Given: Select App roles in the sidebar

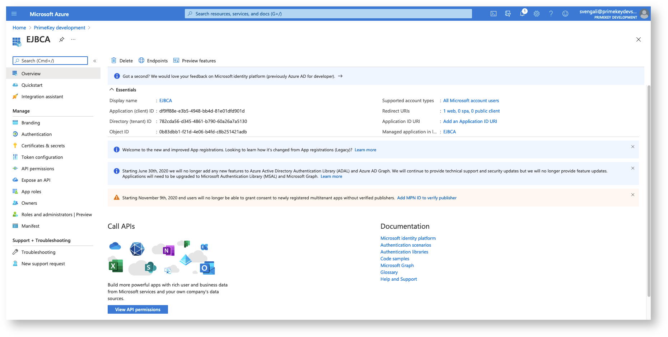Looking at the screenshot, I should click(31, 191).
